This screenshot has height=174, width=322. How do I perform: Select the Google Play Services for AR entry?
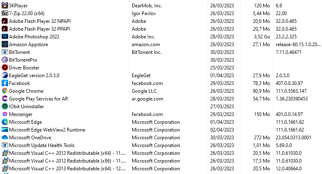tap(38, 99)
